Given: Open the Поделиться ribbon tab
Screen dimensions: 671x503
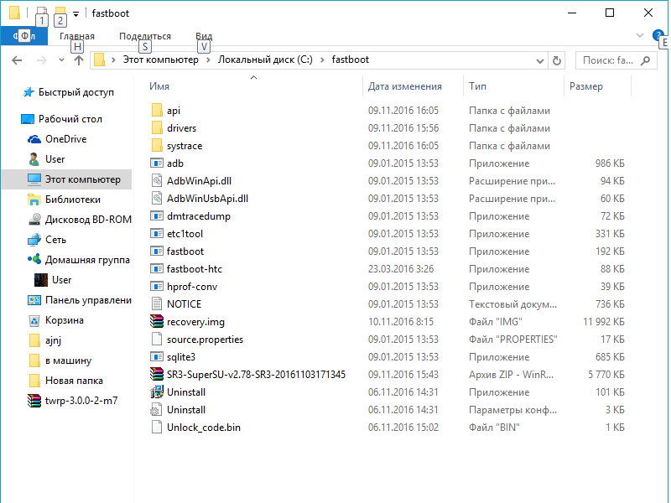Looking at the screenshot, I should pyautogui.click(x=145, y=36).
